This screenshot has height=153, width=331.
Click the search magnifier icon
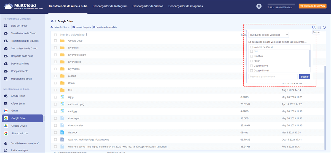coord(314,27)
